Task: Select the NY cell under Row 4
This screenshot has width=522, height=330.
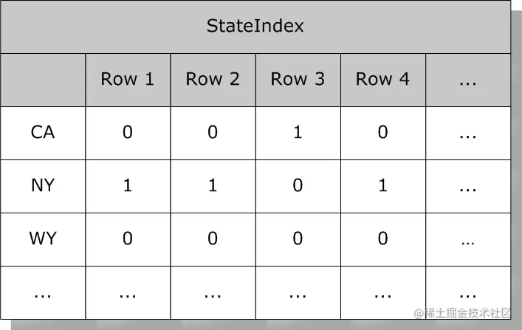Action: click(x=382, y=186)
